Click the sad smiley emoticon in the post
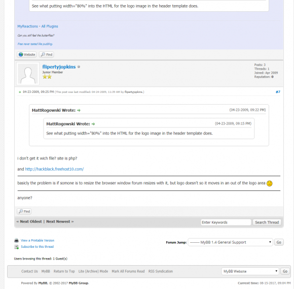Image resolution: width=294 pixels, height=289 pixels. tap(270, 183)
